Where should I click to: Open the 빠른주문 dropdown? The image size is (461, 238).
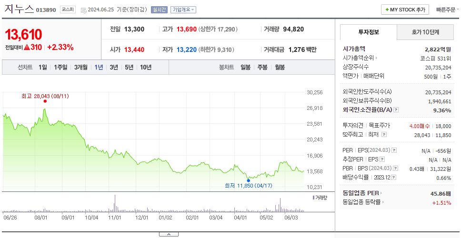pyautogui.click(x=448, y=10)
